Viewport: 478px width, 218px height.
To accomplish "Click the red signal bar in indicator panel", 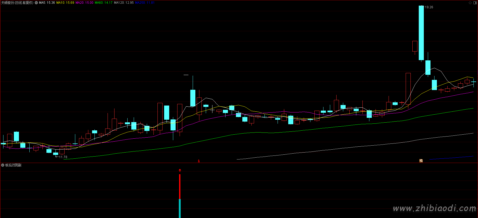I will pyautogui.click(x=180, y=186).
